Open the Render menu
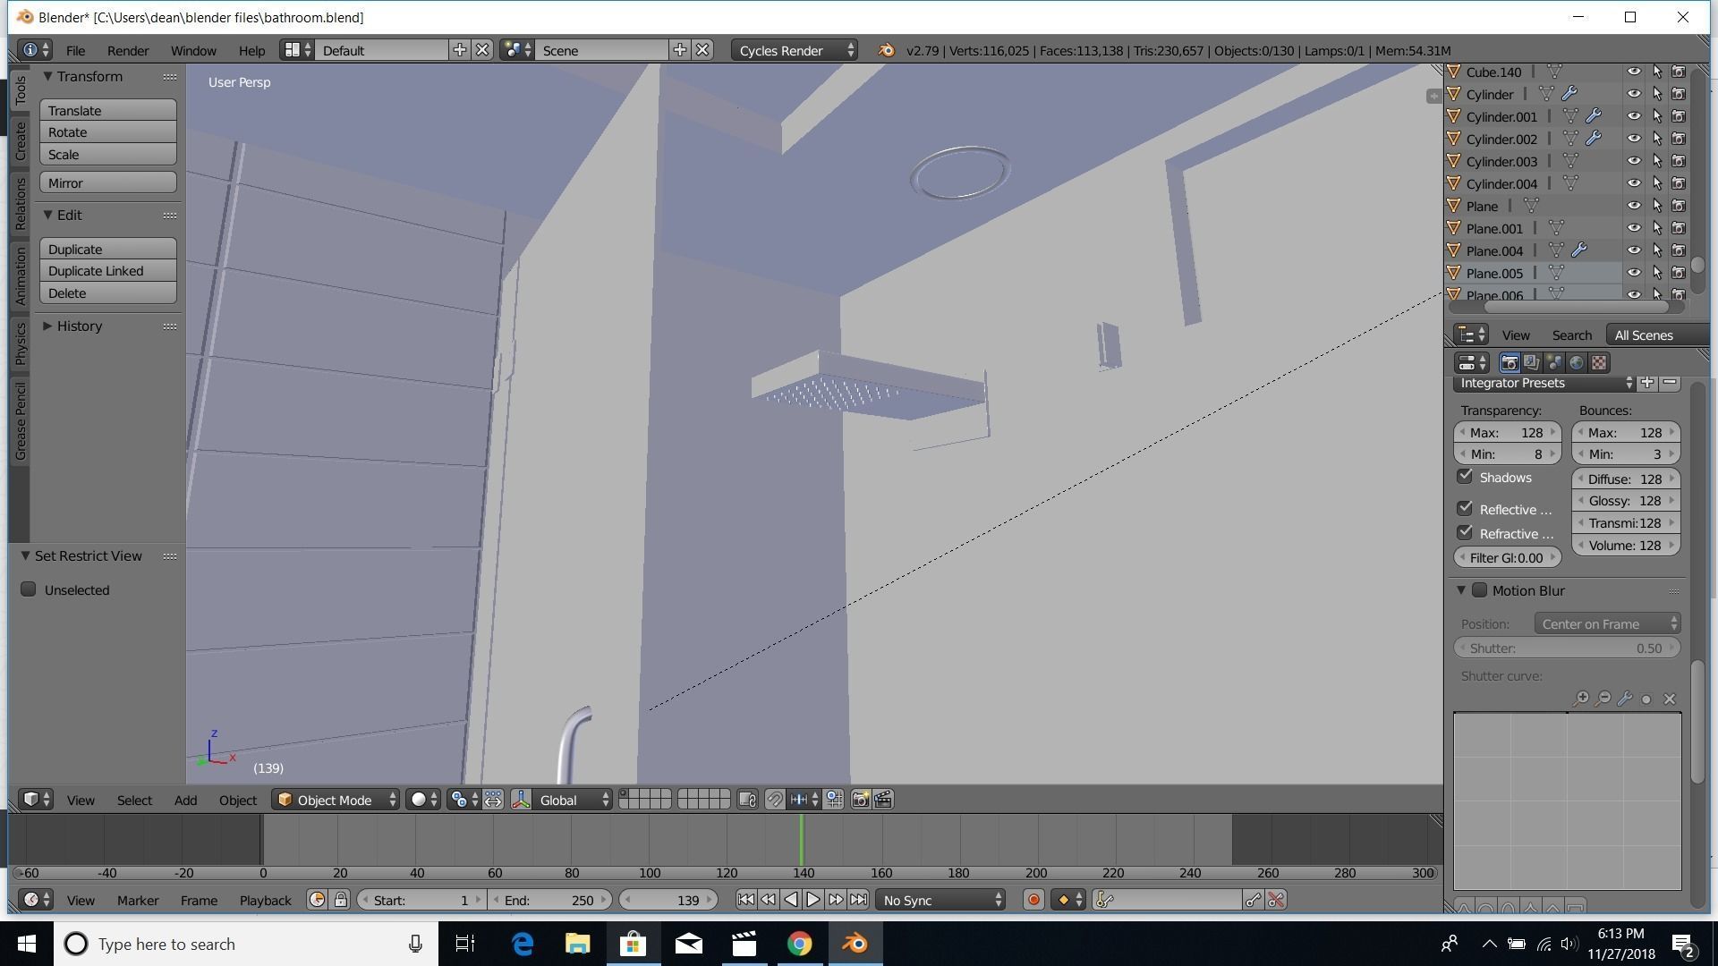 [x=128, y=51]
